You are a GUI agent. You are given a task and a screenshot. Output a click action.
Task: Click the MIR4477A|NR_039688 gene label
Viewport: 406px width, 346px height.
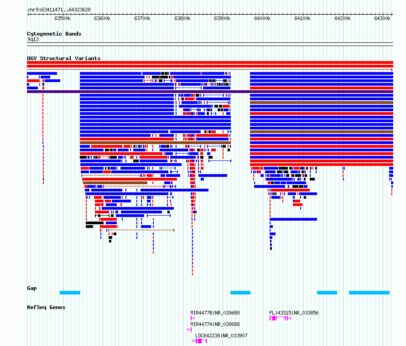(215, 324)
